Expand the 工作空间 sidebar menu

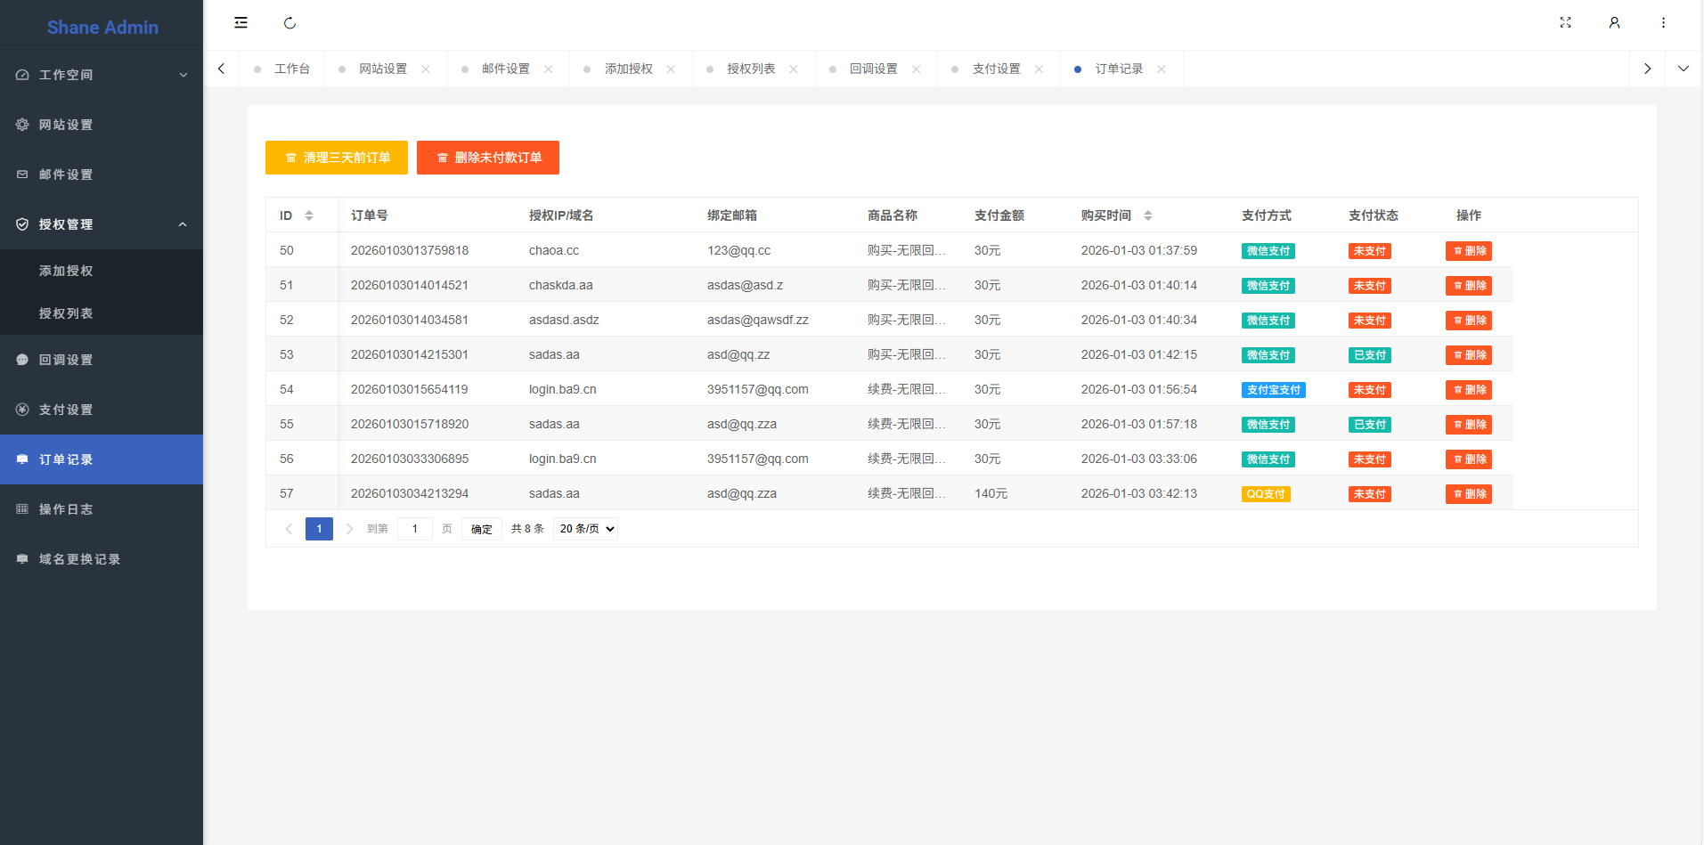(102, 75)
